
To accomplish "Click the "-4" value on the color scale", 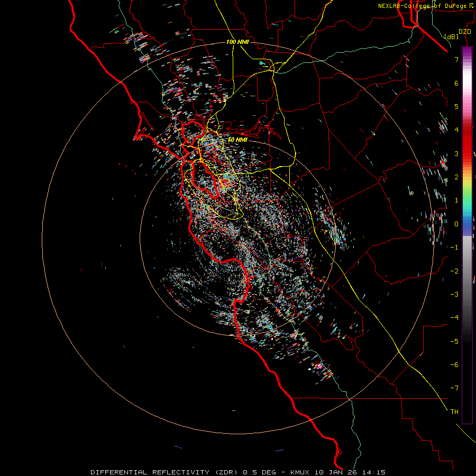I will click(454, 317).
